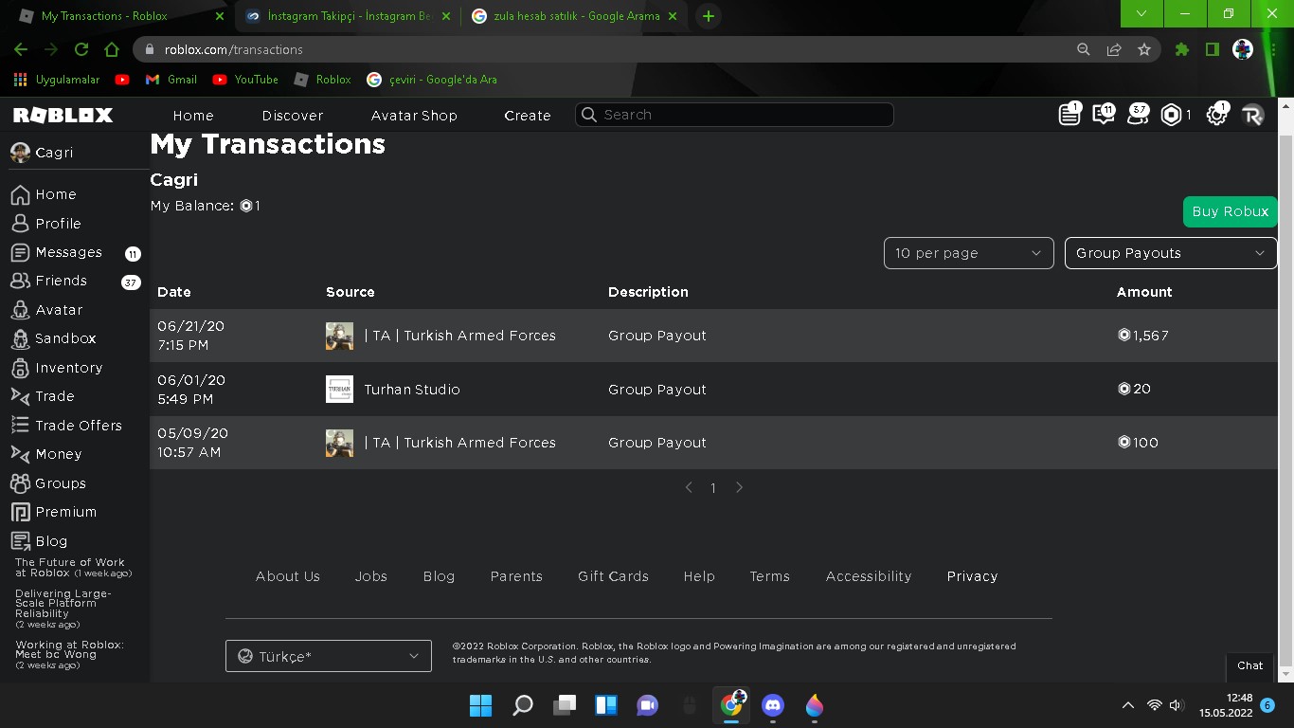This screenshot has width=1294, height=728.
Task: Open the Gift Cards footer link
Action: pos(613,576)
